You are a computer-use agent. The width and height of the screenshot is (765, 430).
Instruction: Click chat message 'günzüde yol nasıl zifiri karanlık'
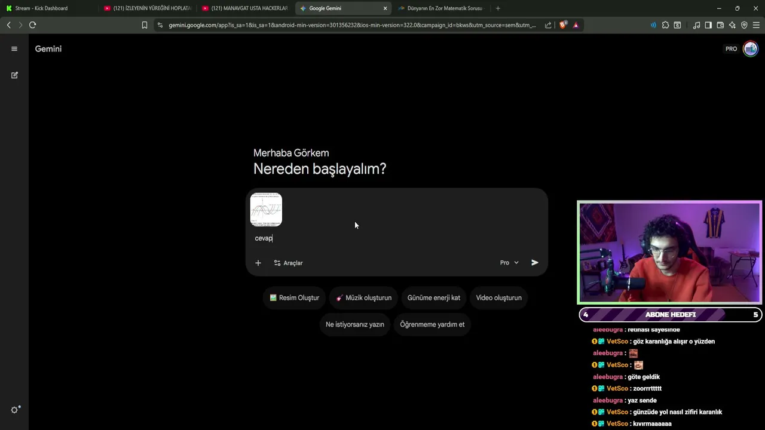[677, 412]
